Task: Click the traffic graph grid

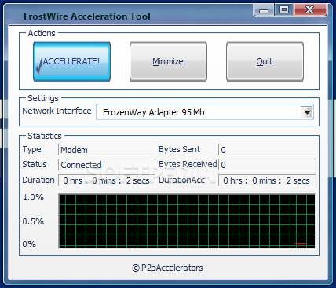Action: coord(187,221)
